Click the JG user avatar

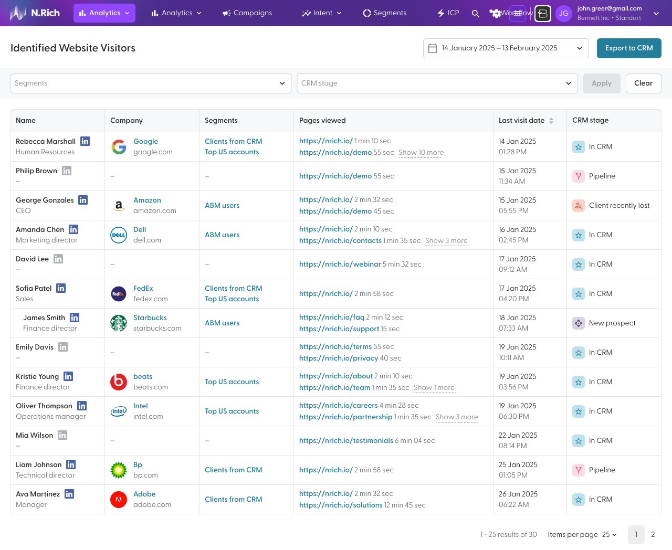tap(563, 14)
